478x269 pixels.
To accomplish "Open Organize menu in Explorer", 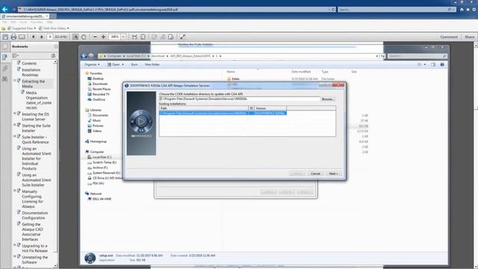I will pyautogui.click(x=92, y=65).
